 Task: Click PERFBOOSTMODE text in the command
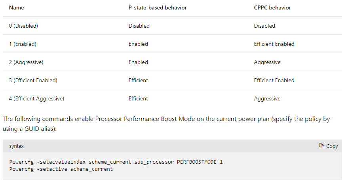pyautogui.click(x=197, y=162)
